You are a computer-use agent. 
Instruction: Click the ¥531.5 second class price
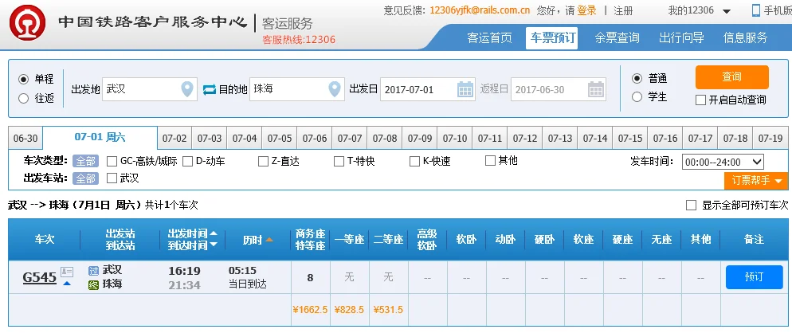[388, 310]
